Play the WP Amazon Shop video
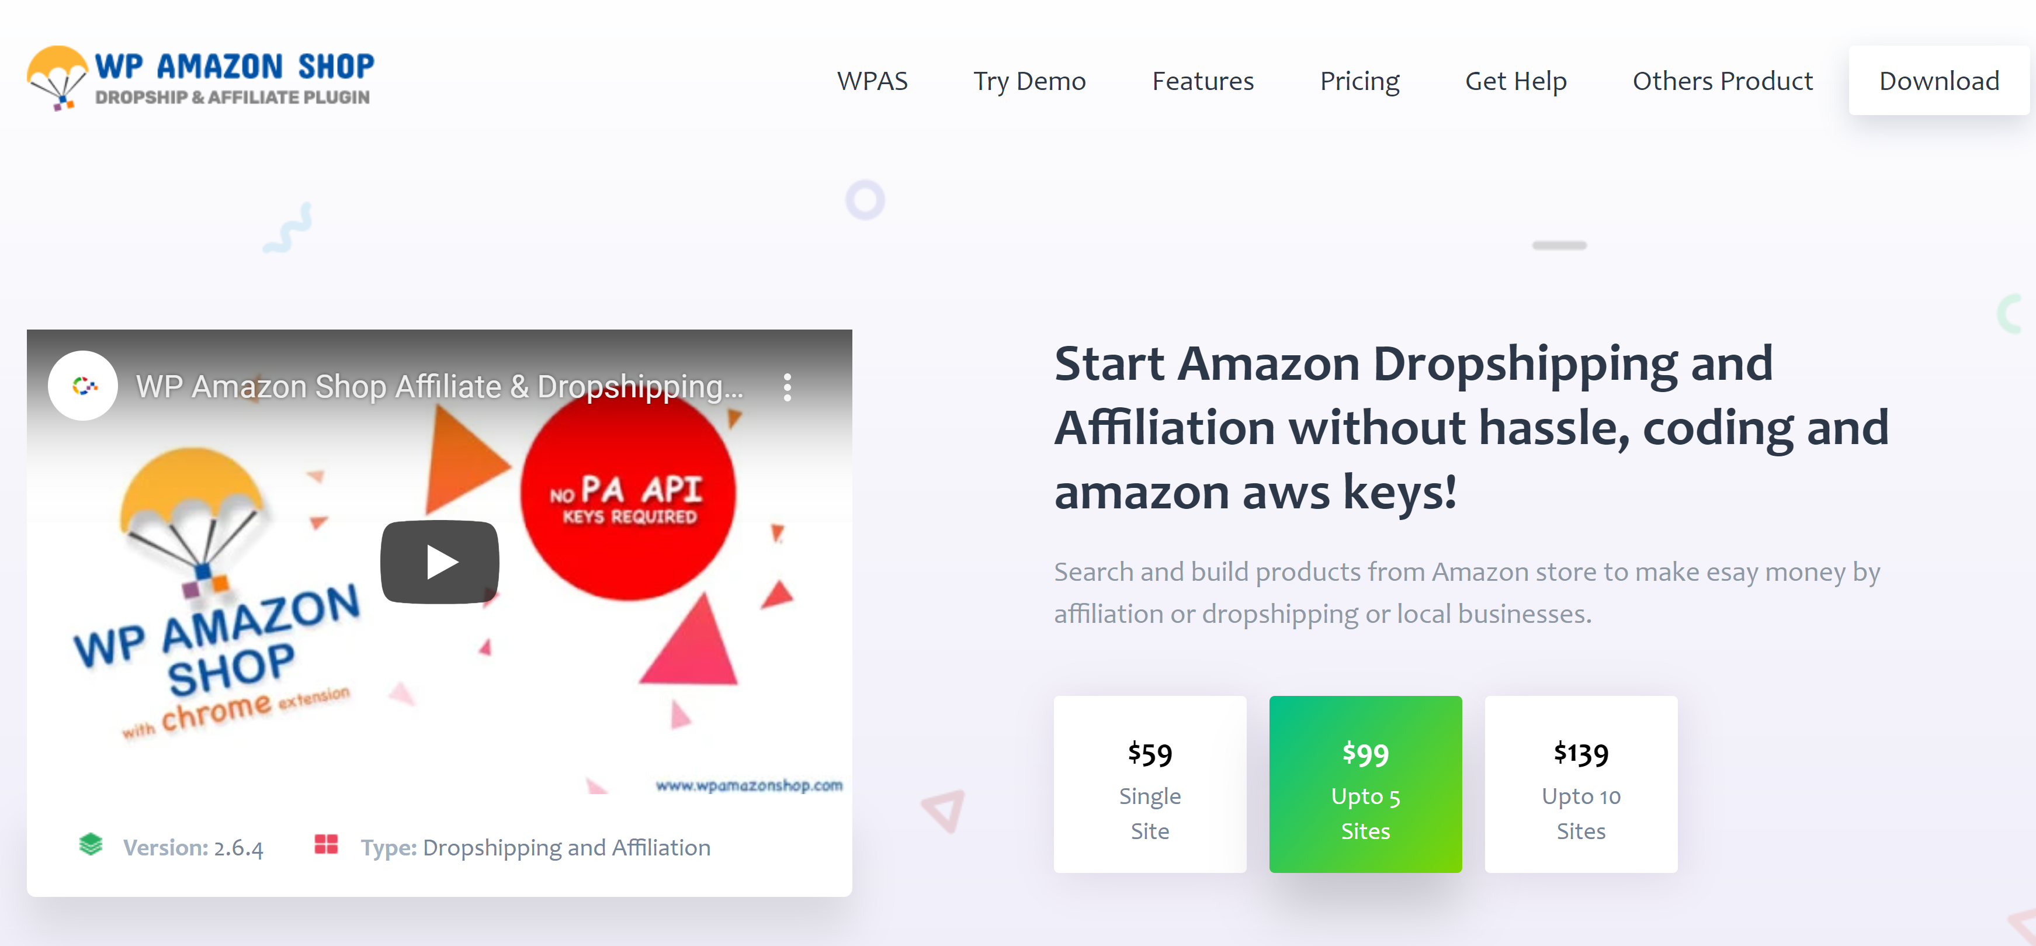The width and height of the screenshot is (2036, 946). click(439, 562)
